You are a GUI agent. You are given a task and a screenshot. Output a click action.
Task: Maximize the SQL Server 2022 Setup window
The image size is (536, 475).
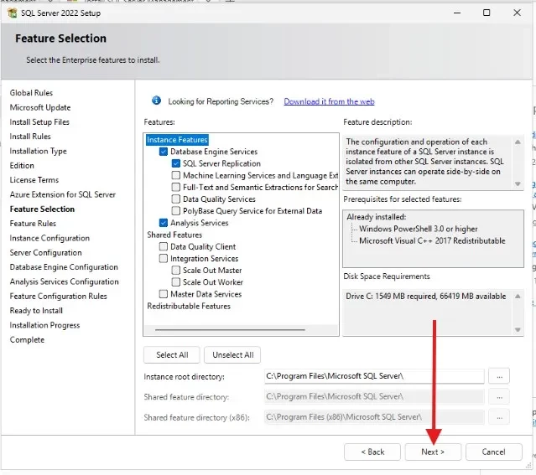[x=487, y=13]
